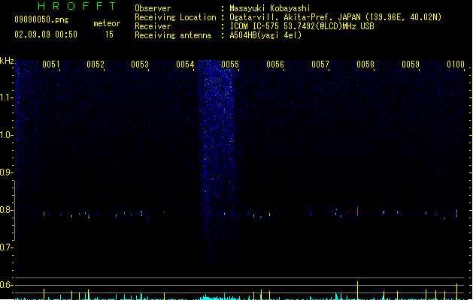473x300 pixels.
Task: Click the HROFFT title text
Action: (x=77, y=6)
